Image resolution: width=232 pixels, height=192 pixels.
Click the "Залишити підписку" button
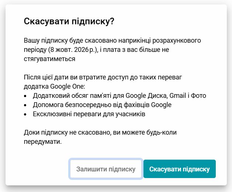[106, 169]
